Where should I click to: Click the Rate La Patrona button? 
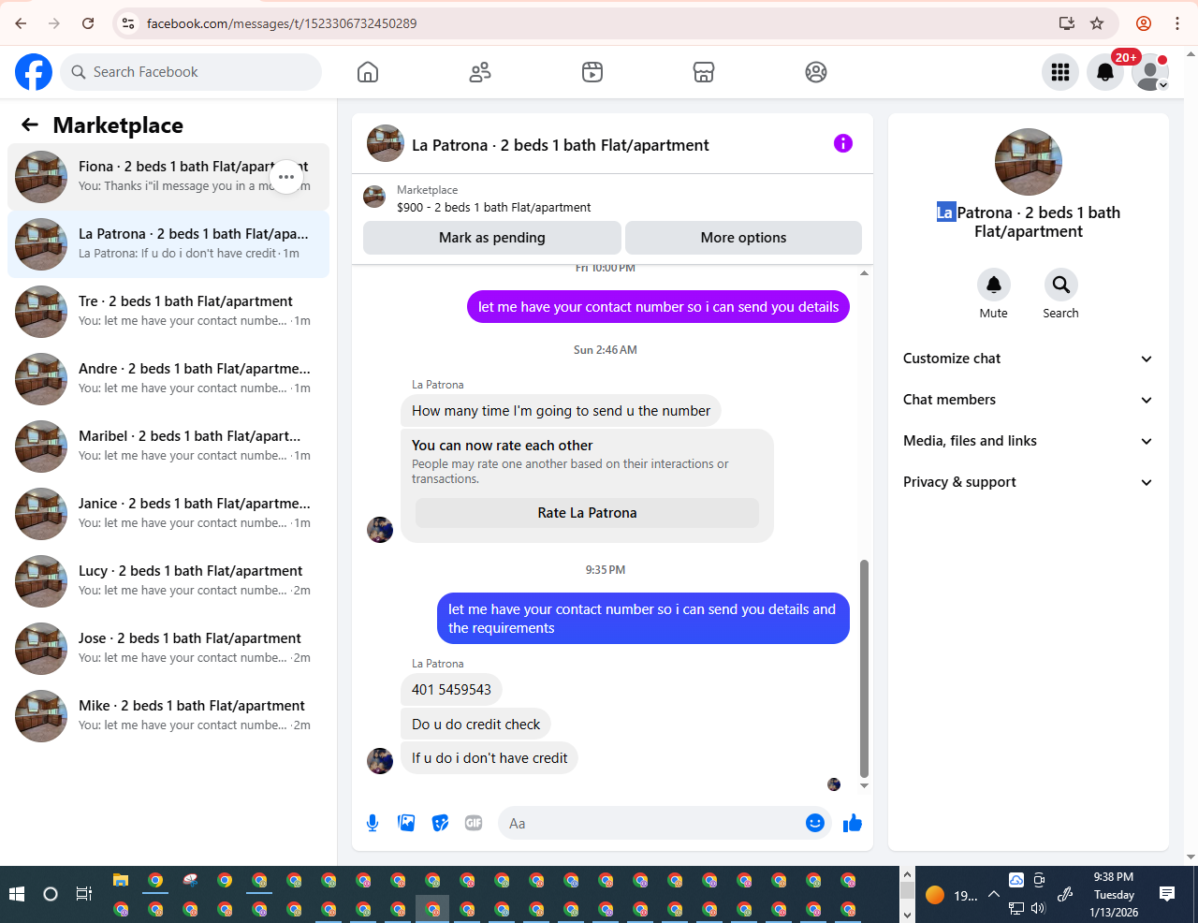coord(587,513)
